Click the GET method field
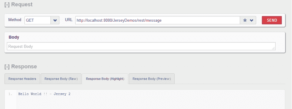The width and height of the screenshot is (292, 109). [38, 20]
